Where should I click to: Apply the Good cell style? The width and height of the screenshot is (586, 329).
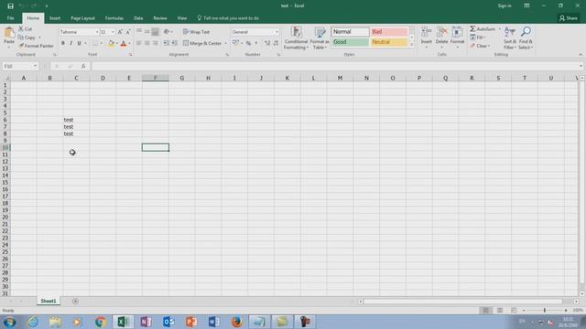point(350,42)
